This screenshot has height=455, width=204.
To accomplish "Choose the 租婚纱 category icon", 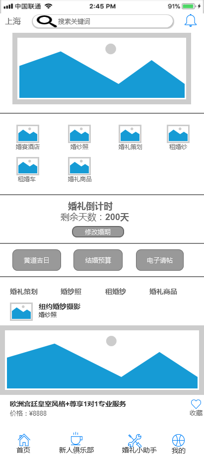I will pyautogui.click(x=178, y=134).
